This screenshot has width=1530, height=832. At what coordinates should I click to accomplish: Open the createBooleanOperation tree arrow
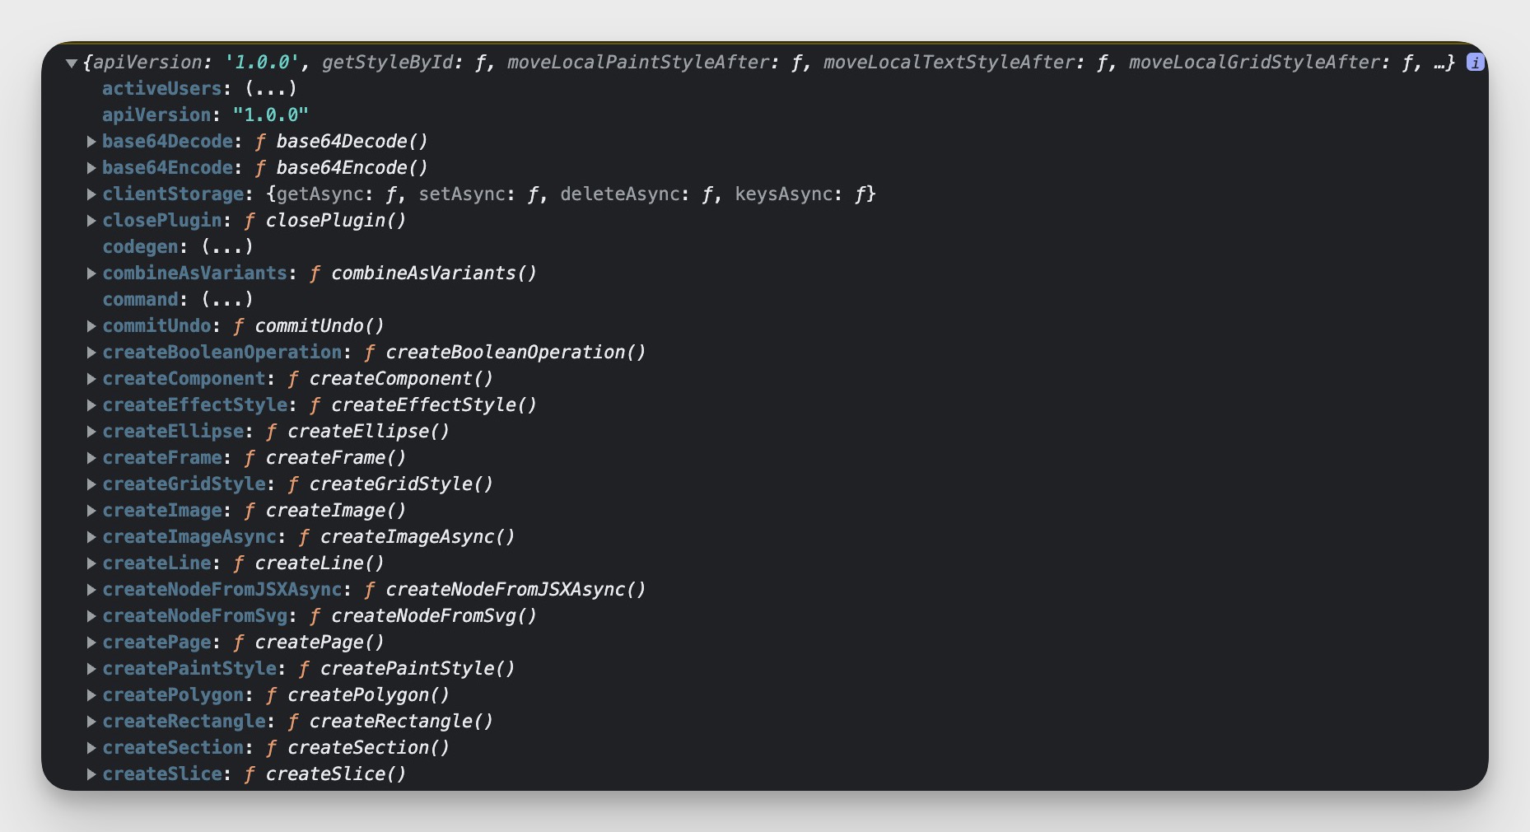point(91,353)
